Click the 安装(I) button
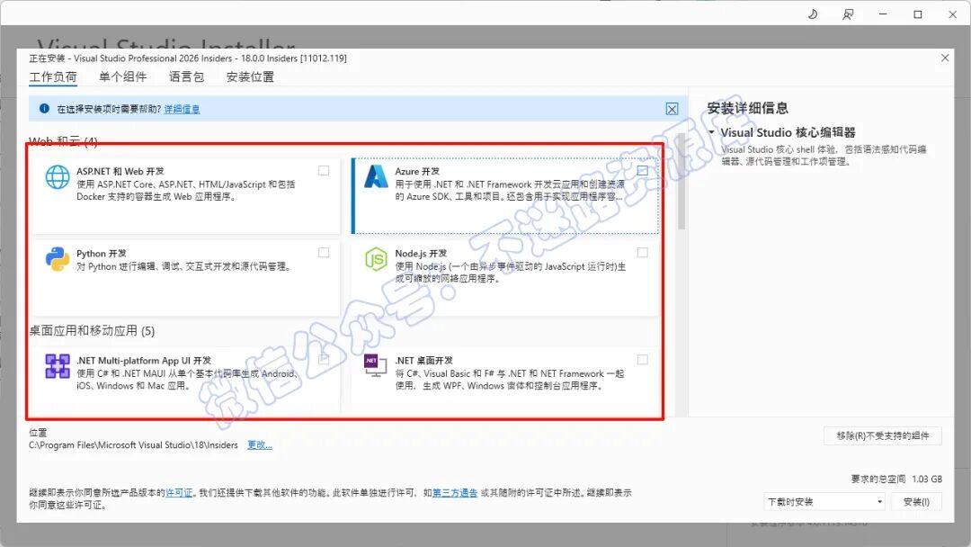 point(916,502)
